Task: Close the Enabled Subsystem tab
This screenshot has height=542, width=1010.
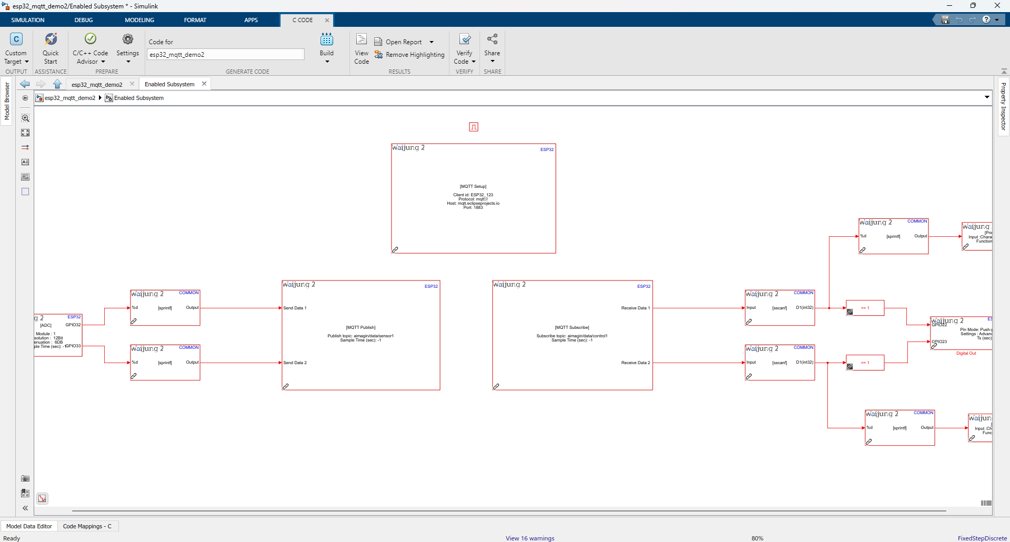Action: 204,84
